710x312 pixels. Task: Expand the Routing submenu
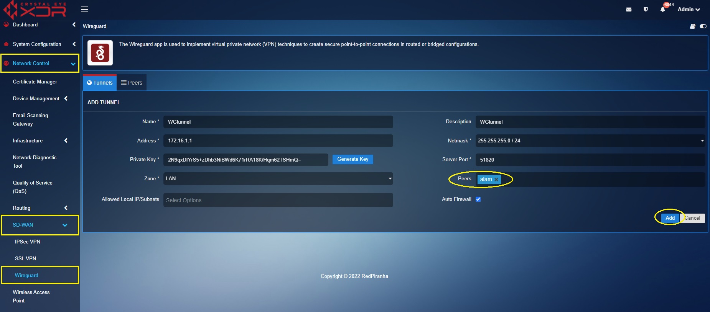[66, 208]
